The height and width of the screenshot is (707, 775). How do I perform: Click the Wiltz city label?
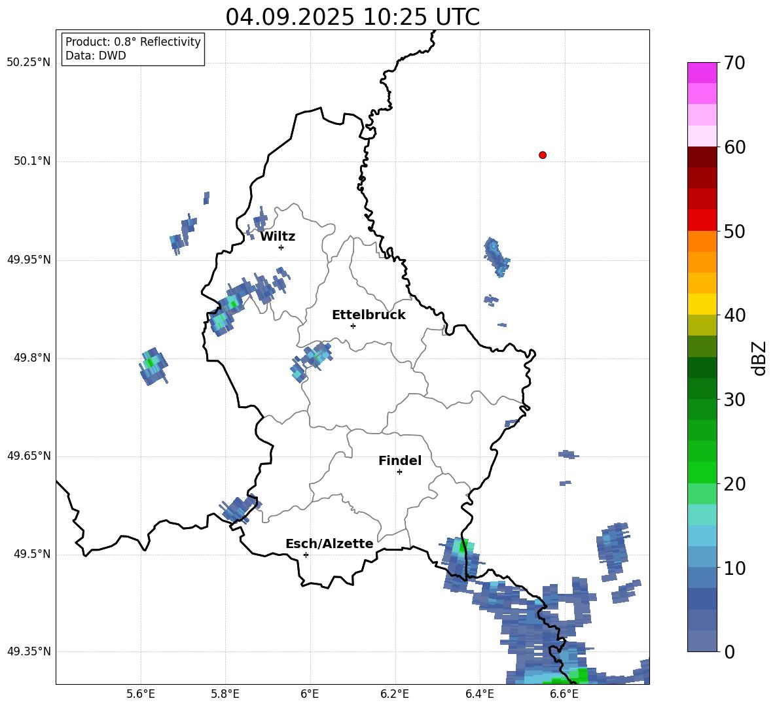pos(278,237)
